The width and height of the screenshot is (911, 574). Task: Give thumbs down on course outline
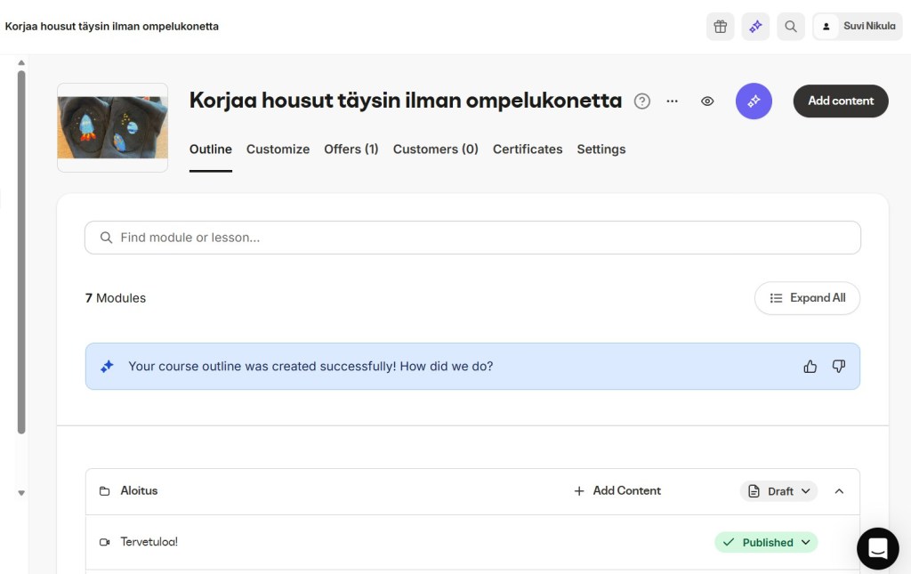(x=838, y=367)
